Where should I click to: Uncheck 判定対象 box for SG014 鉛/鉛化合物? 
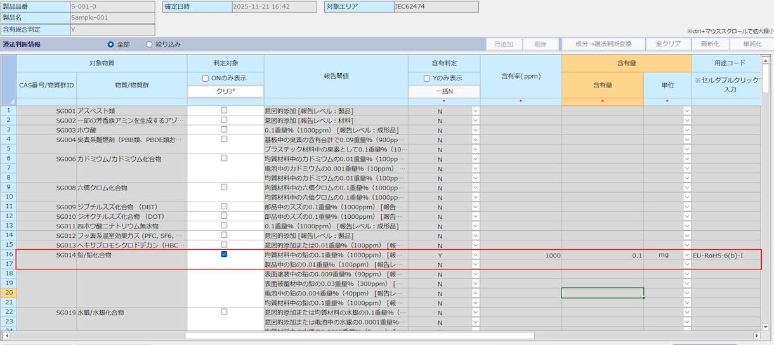(x=224, y=254)
